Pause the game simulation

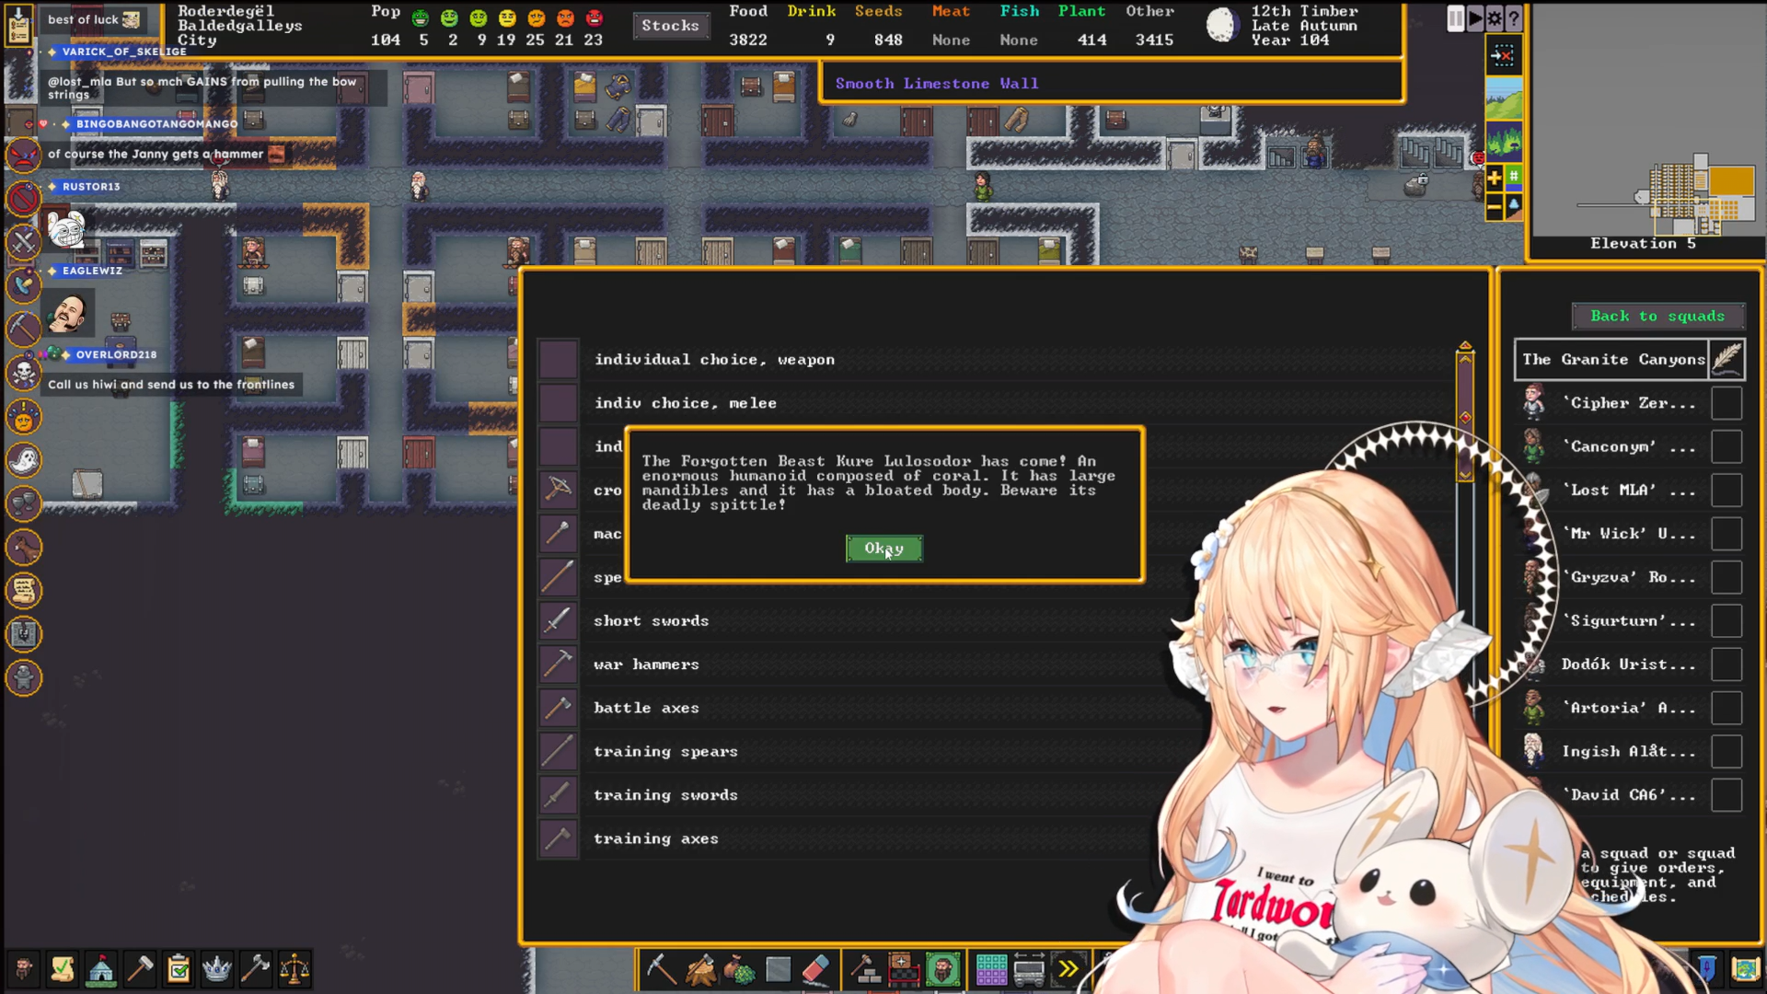click(1455, 18)
